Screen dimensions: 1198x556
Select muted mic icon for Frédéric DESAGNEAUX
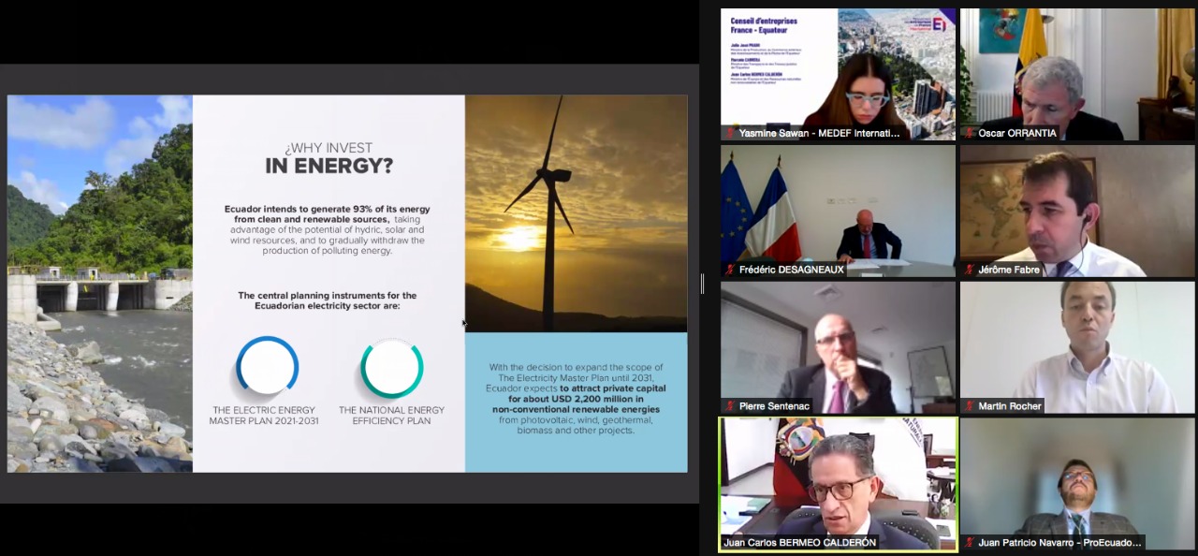(x=730, y=270)
